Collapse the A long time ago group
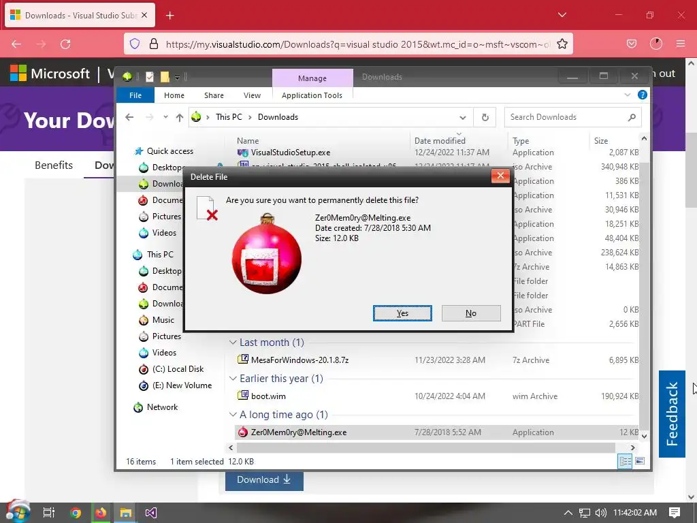697x523 pixels. 233,415
